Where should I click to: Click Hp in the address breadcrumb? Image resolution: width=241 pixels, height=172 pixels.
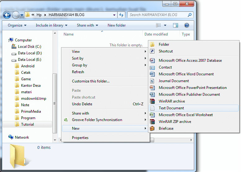pyautogui.click(x=39, y=15)
